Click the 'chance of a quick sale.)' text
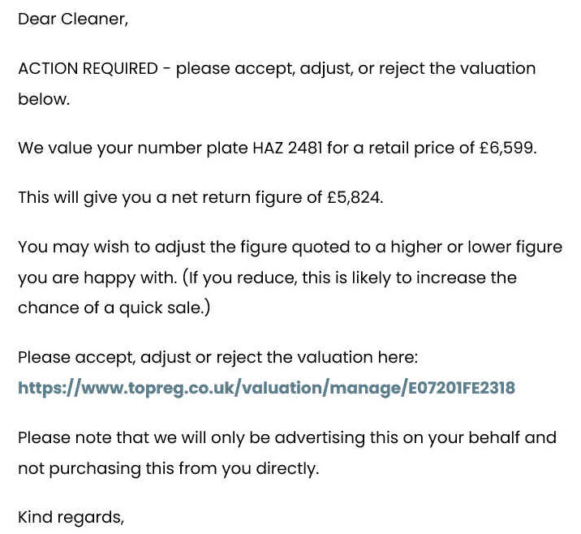581x534 pixels. point(114,308)
